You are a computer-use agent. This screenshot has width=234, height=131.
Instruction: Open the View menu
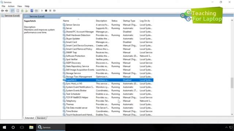(x=19, y=6)
